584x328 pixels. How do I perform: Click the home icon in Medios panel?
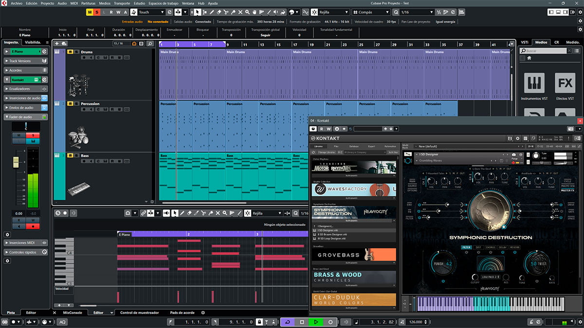(x=529, y=58)
